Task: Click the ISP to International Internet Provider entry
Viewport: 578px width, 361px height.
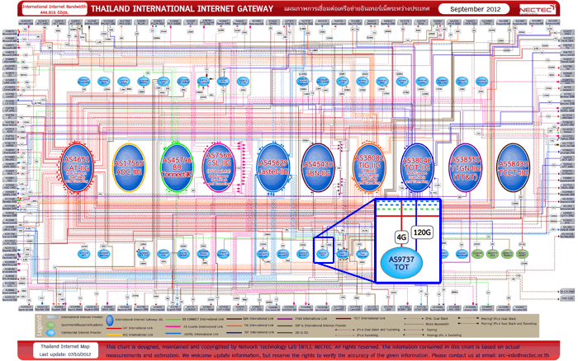Action: pos(311,326)
